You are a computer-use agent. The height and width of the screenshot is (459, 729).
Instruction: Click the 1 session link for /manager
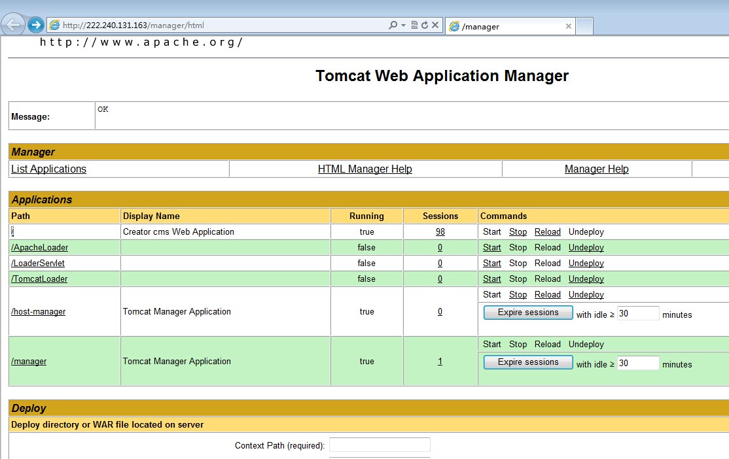pos(440,362)
